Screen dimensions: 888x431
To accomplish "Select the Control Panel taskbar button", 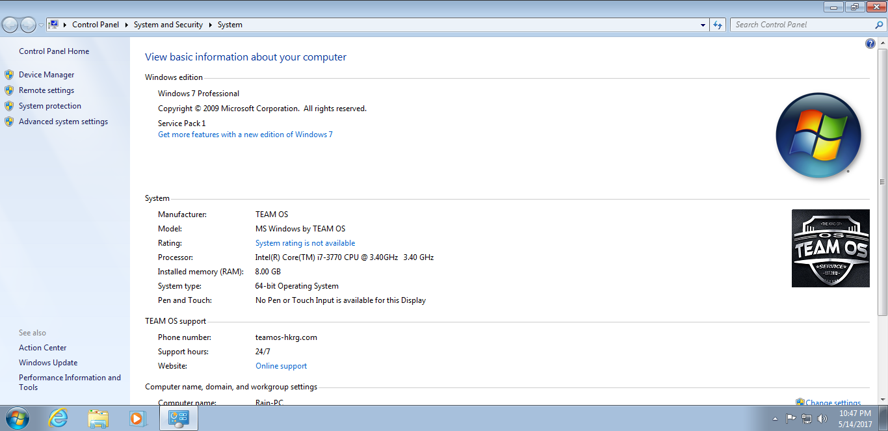I will (x=178, y=419).
